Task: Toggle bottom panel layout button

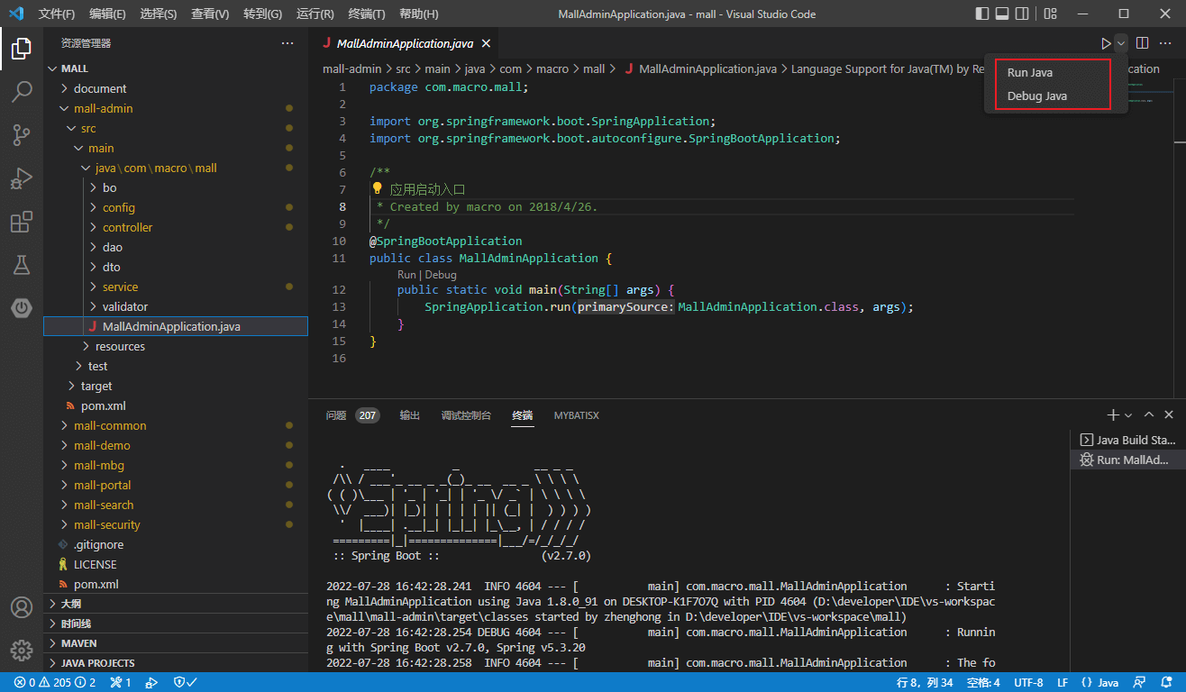Action: (1002, 14)
